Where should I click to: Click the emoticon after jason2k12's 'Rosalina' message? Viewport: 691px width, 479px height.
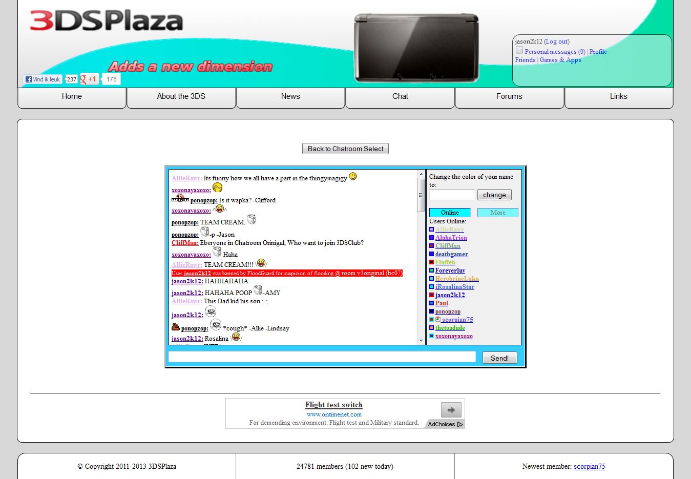236,337
